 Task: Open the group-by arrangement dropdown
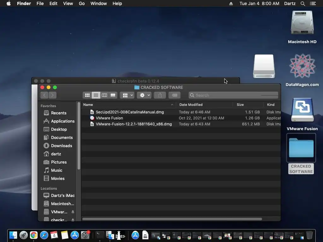pos(127,95)
